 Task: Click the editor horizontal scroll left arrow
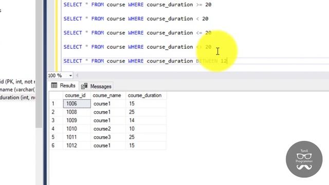[x=77, y=76]
